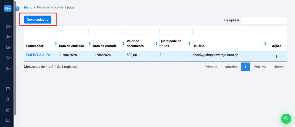Image resolution: width=295 pixels, height=127 pixels.
Task: Click the nfe logo icon
Action: [x=8, y=8]
